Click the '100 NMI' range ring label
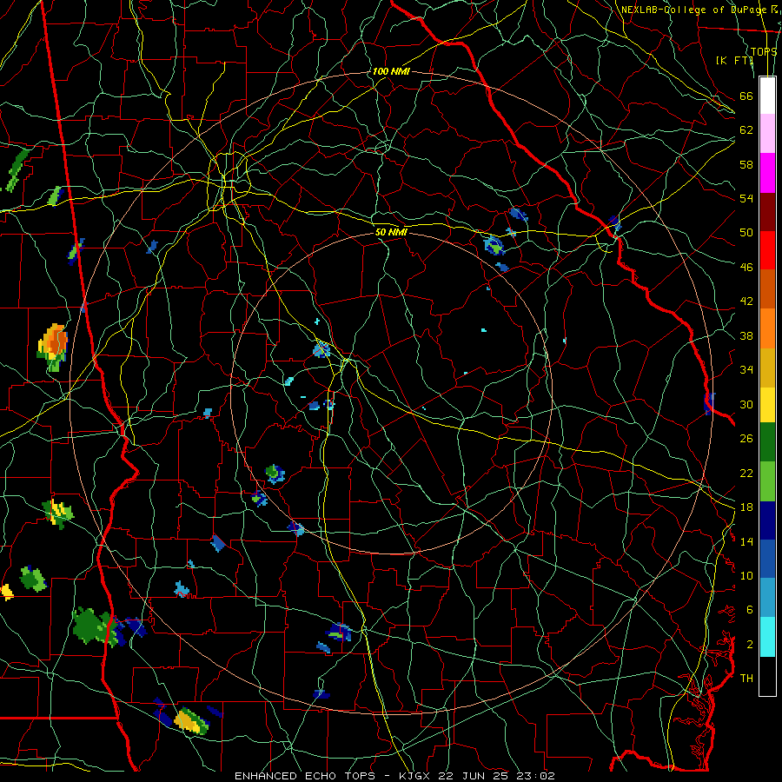The height and width of the screenshot is (782, 782). [x=390, y=71]
